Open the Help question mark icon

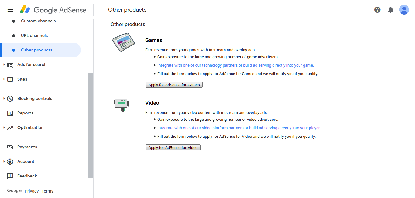pos(377,10)
